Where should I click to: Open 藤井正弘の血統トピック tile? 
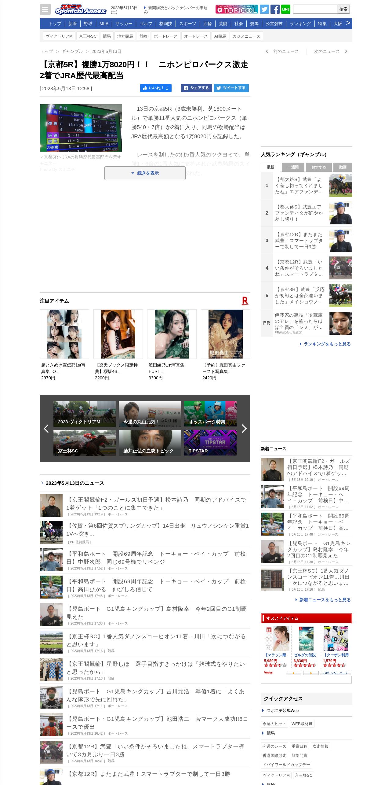click(x=150, y=443)
